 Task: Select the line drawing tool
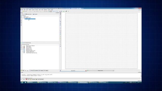pyautogui.click(x=60, y=29)
